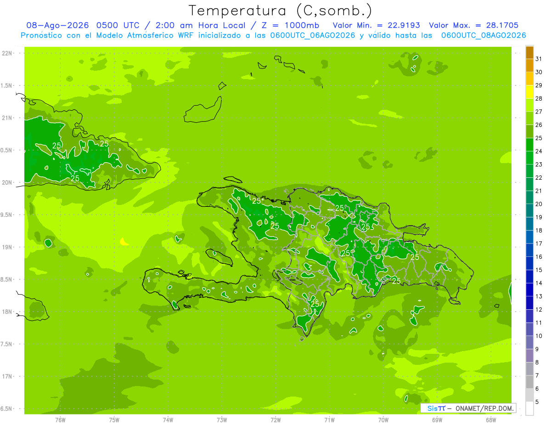Click the "21N" latitude label
Image resolution: width=551 pixels, height=426 pixels.
coord(7,118)
